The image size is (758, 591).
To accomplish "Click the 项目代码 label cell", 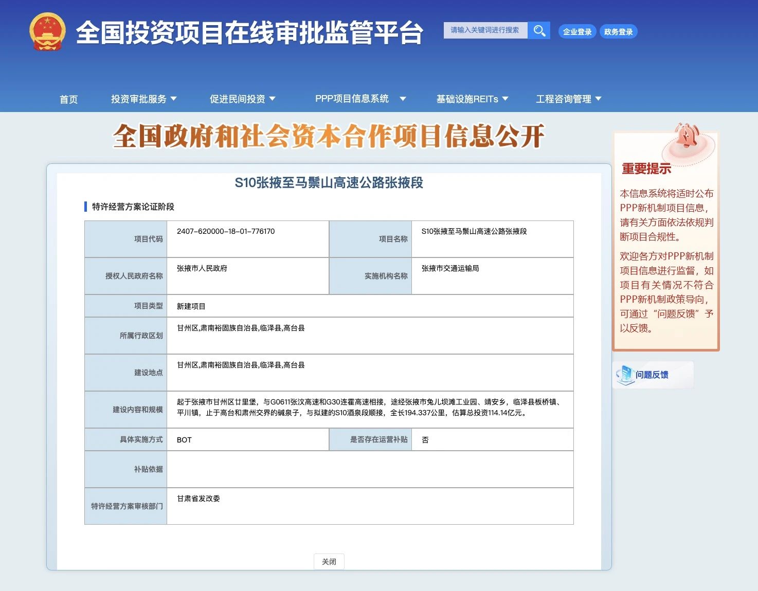I will pos(126,239).
